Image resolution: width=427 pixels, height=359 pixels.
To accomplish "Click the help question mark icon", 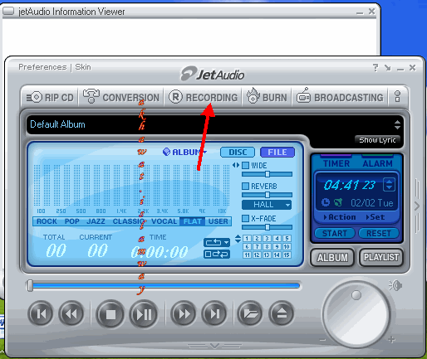I will pos(375,67).
